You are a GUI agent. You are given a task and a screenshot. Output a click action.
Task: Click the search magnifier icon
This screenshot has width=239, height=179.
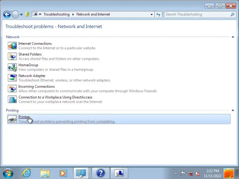click(233, 14)
